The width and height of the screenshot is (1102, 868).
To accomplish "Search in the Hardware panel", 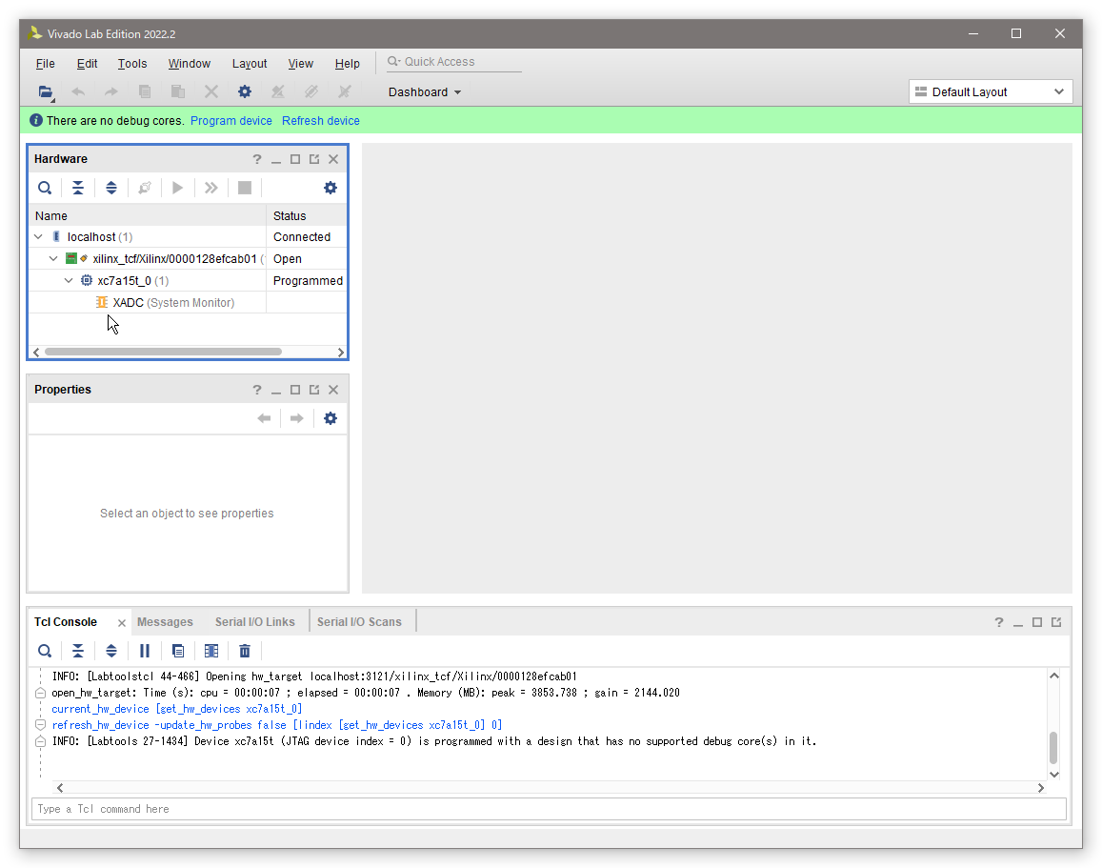I will [45, 188].
